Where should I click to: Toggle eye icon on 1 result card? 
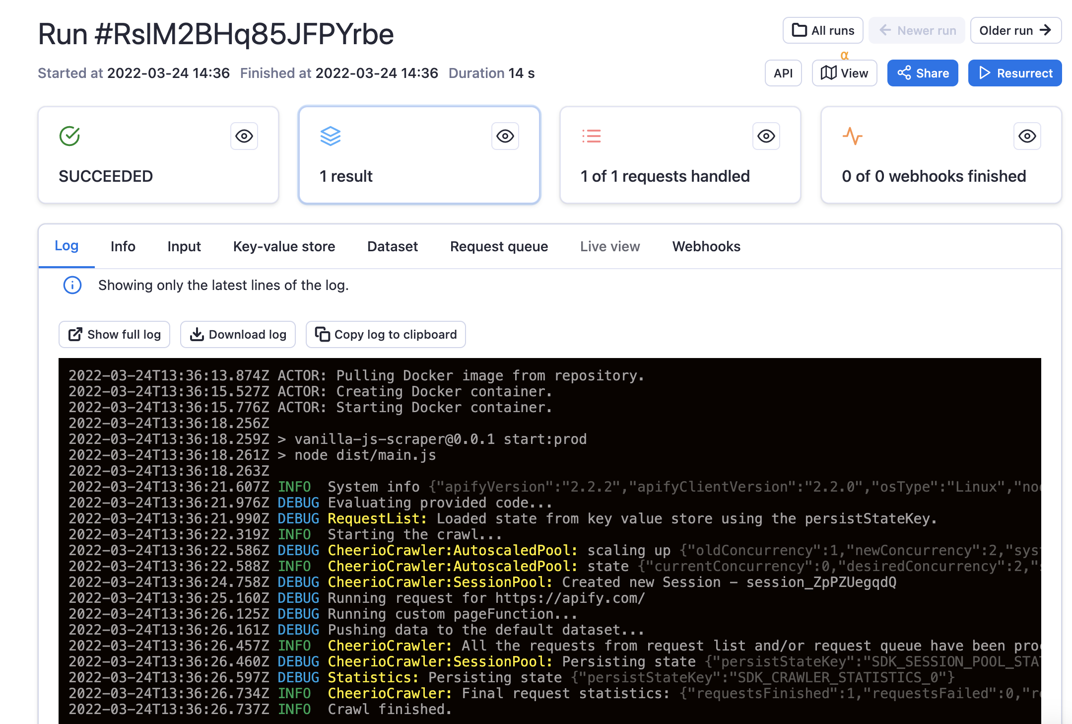(505, 136)
